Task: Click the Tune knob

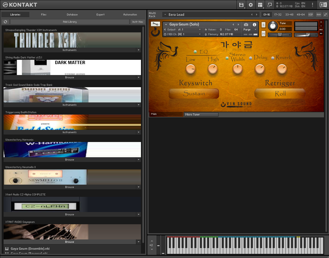Action: click(x=273, y=26)
